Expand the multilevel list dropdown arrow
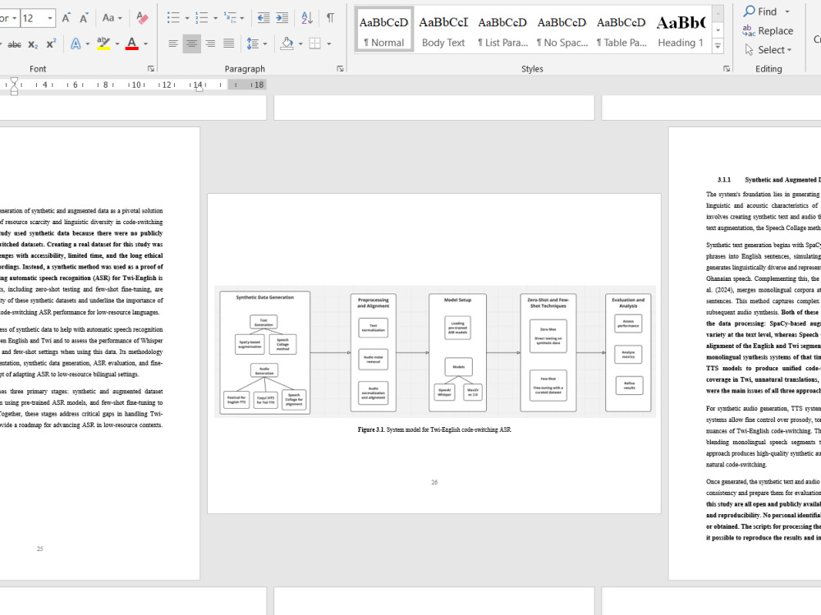The height and width of the screenshot is (615, 821). 241,18
